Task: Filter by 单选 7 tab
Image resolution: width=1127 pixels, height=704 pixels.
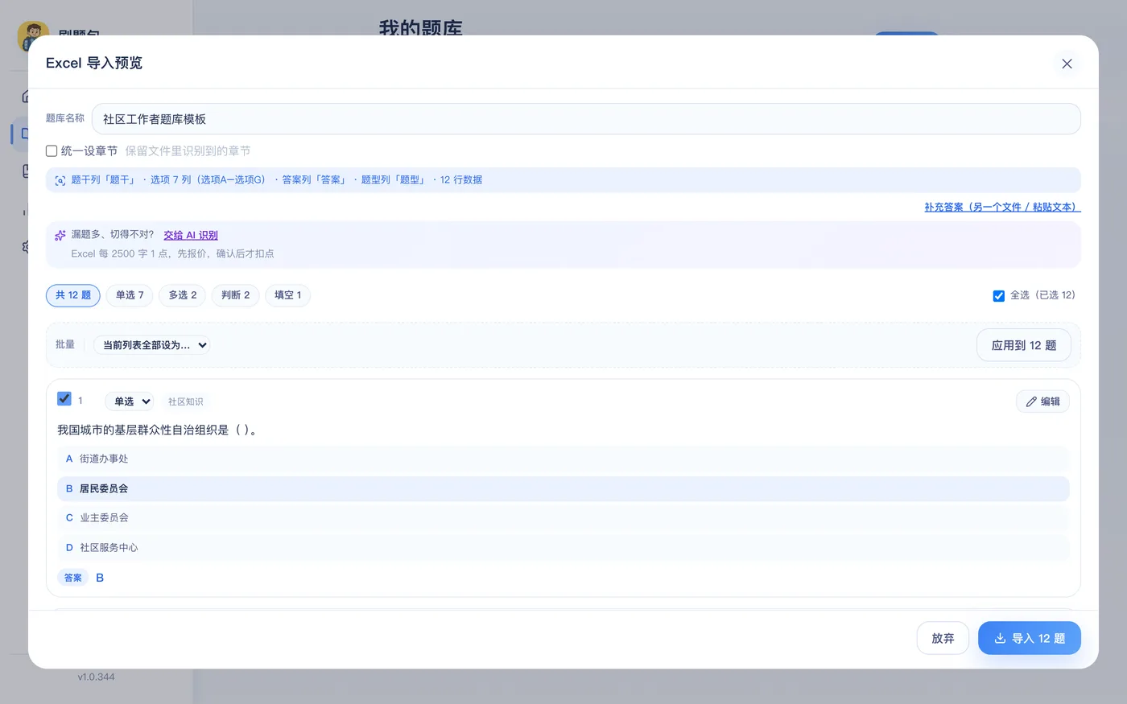Action: point(130,295)
